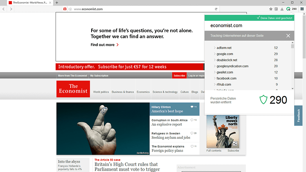Open Into the abyss story

[69, 161]
